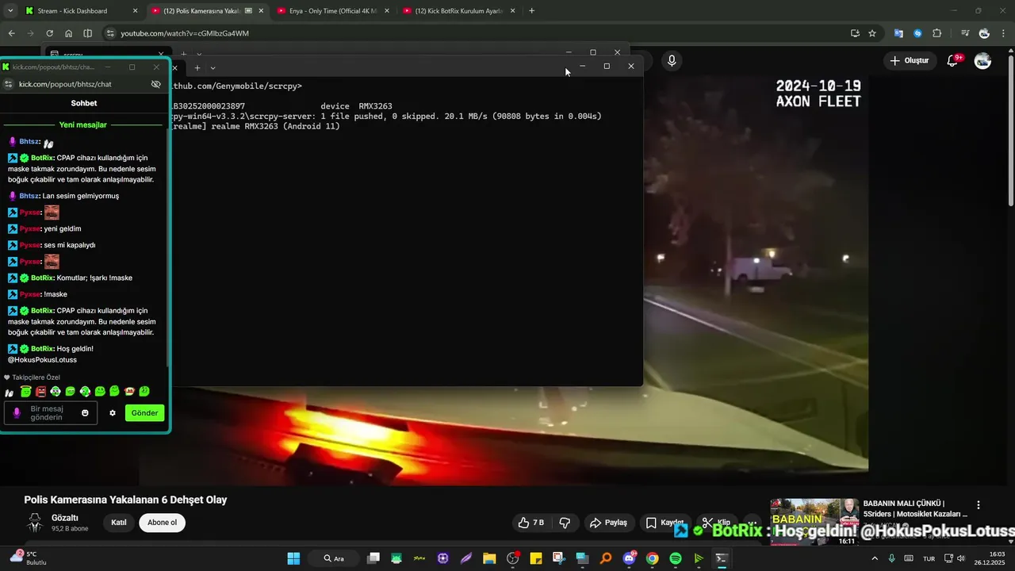The image size is (1015, 571).
Task: Open Chrome media controls icon
Action: click(x=964, y=33)
